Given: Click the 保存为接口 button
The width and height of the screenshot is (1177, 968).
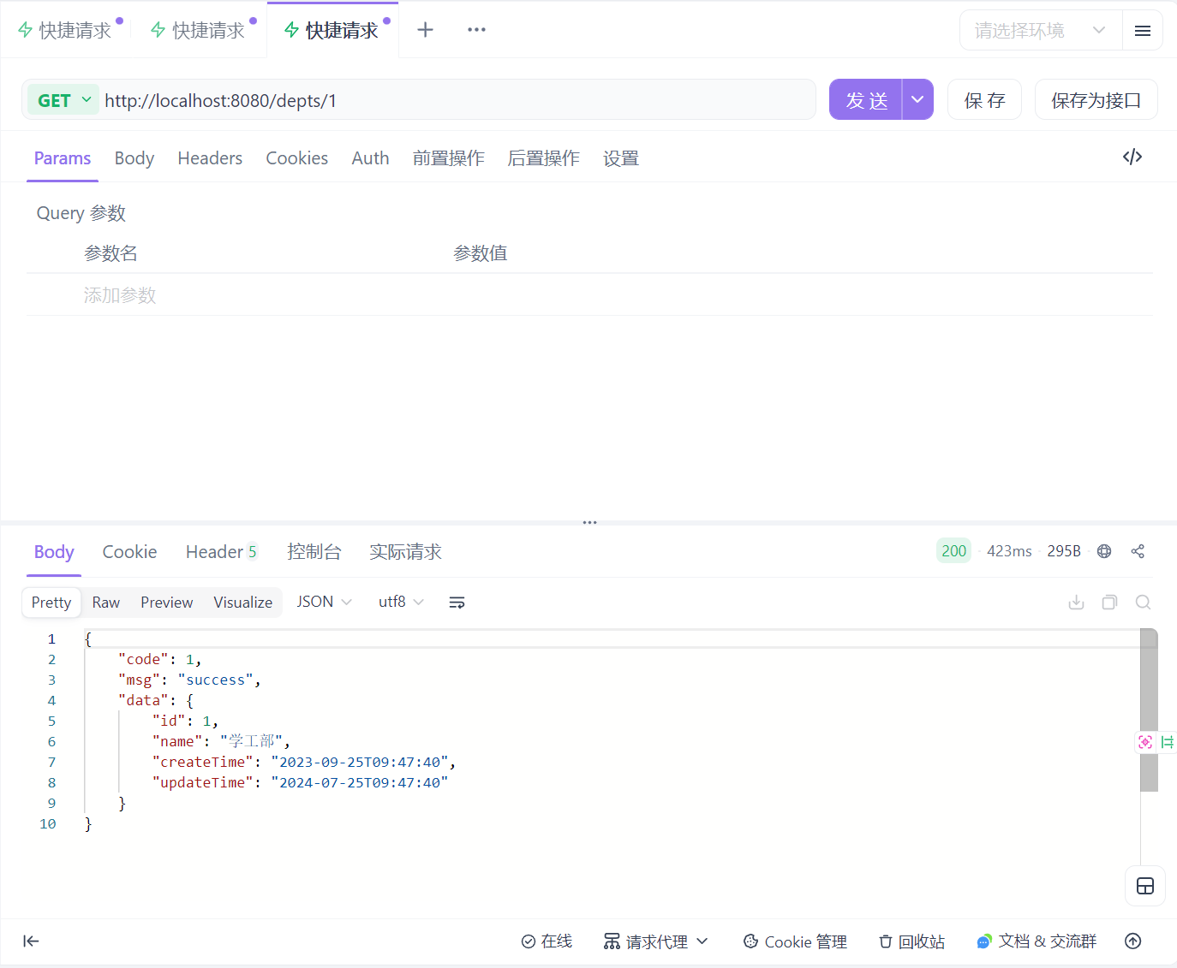Looking at the screenshot, I should [x=1096, y=99].
